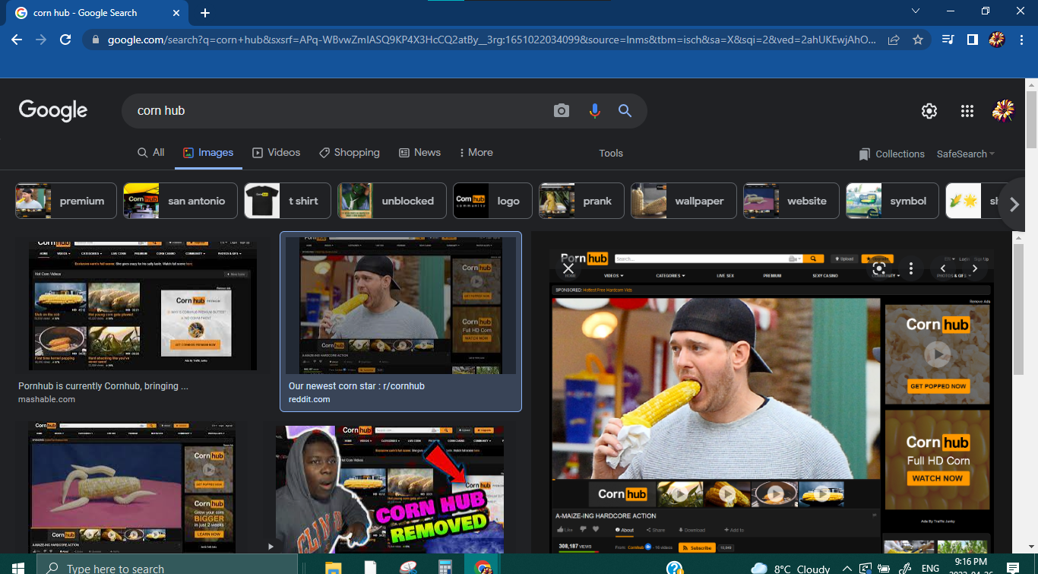Open the three-dot menu on image preview
Viewport: 1038px width, 574px height.
(x=911, y=268)
